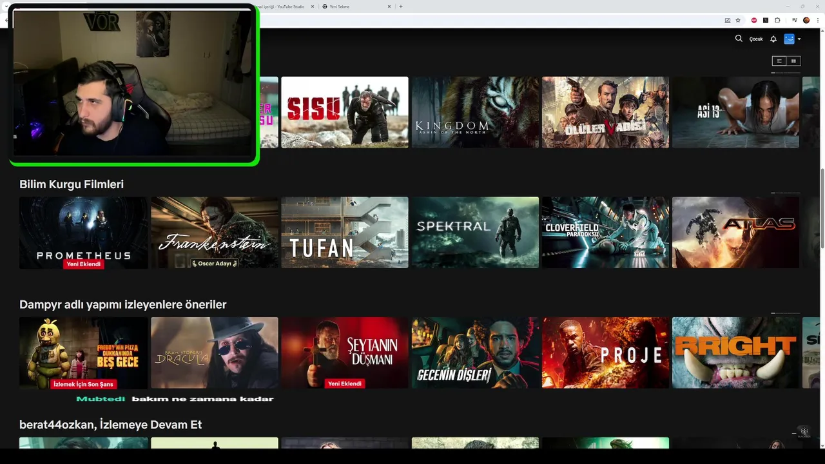Open the Cloverfield Paradoksu thumbnail
Screen dimensions: 825x464
point(605,233)
